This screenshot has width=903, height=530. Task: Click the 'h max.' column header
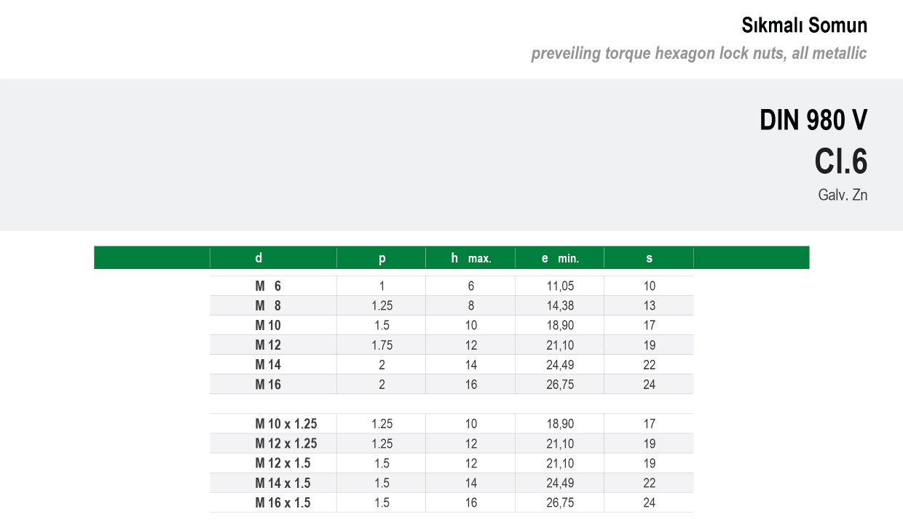pos(470,258)
